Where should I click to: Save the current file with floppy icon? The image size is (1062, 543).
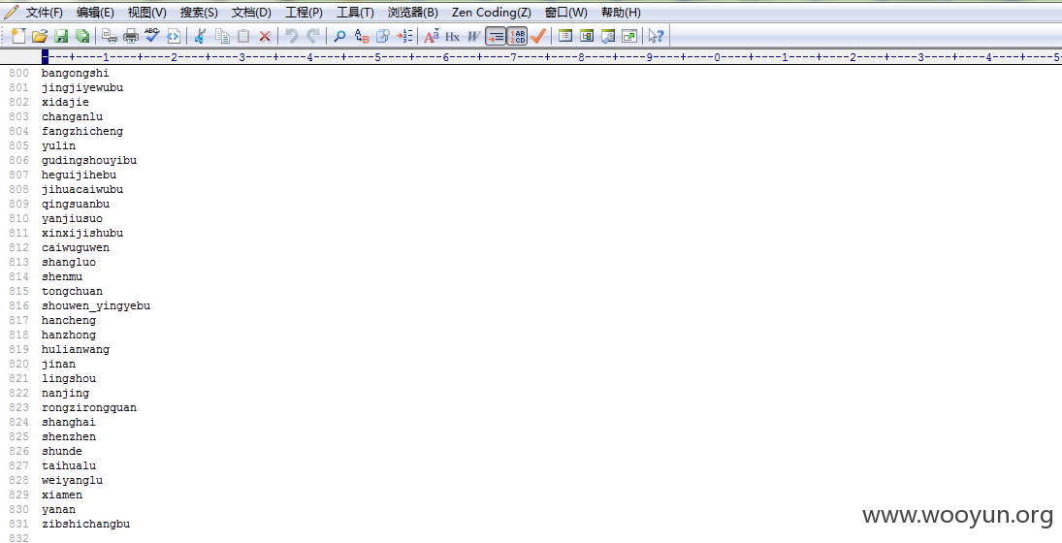(x=61, y=36)
